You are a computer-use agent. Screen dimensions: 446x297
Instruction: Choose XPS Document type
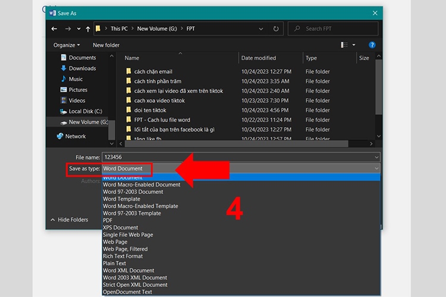coord(241,228)
